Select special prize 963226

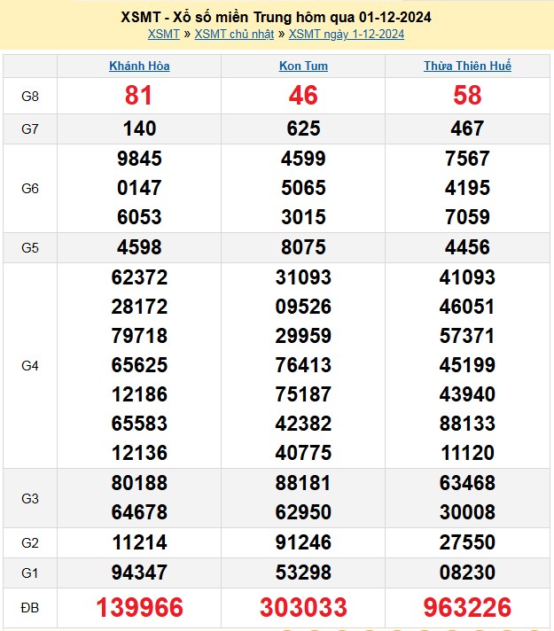click(467, 607)
